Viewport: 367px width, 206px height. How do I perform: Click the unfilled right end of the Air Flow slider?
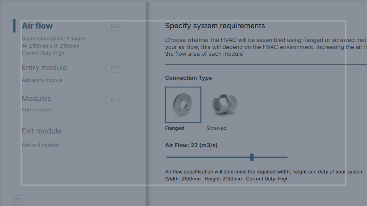tap(271, 157)
